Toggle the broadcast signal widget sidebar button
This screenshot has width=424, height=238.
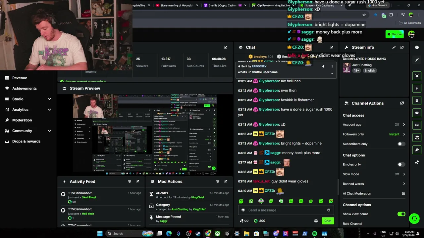417,125
